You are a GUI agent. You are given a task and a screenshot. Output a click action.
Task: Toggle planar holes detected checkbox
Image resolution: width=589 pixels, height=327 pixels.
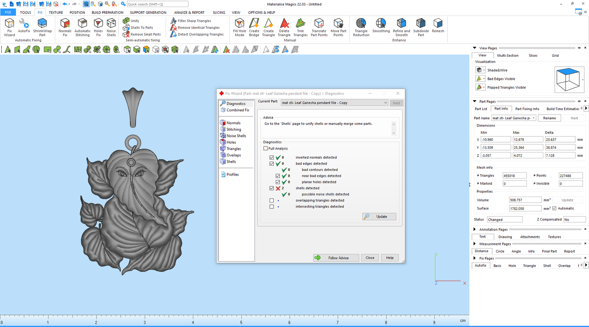pyautogui.click(x=278, y=182)
